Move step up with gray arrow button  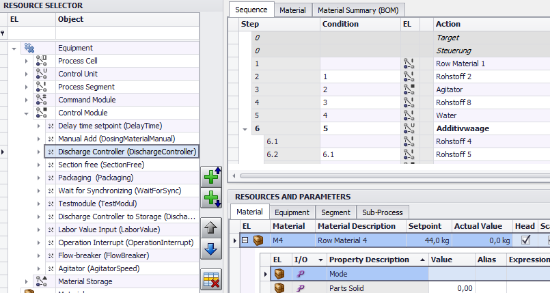click(x=211, y=228)
